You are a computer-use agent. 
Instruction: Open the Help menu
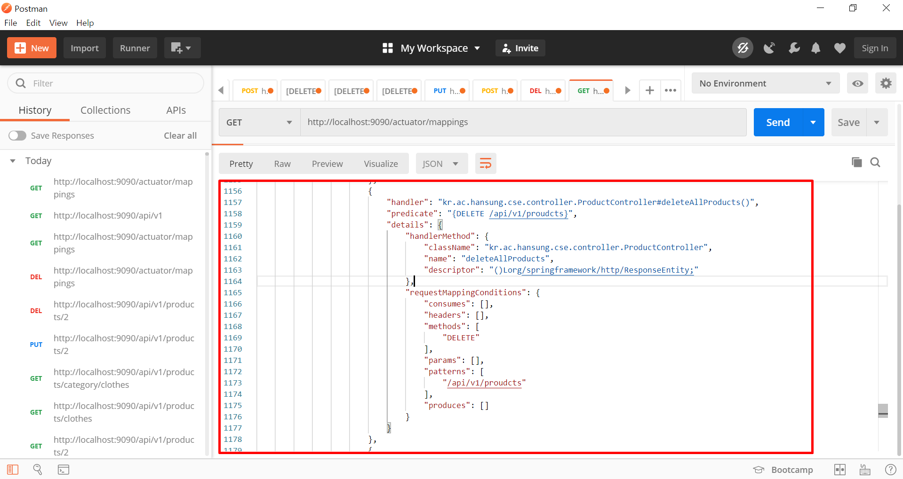tap(85, 23)
